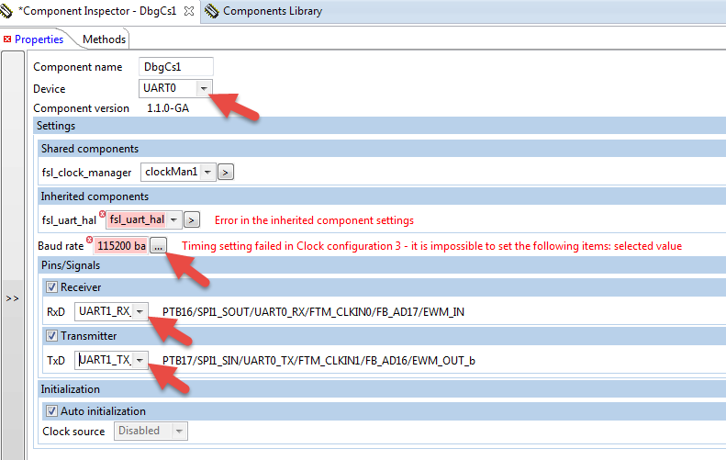The width and height of the screenshot is (726, 460).
Task: Click the error marker beside fsl_uart_hal
Action: click(x=102, y=214)
